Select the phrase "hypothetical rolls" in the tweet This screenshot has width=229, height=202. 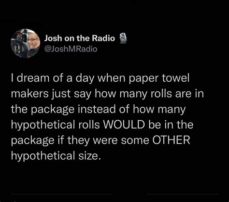pos(56,125)
